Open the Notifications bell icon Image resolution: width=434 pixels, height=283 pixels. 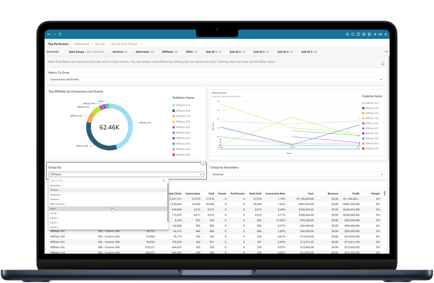[x=386, y=34]
